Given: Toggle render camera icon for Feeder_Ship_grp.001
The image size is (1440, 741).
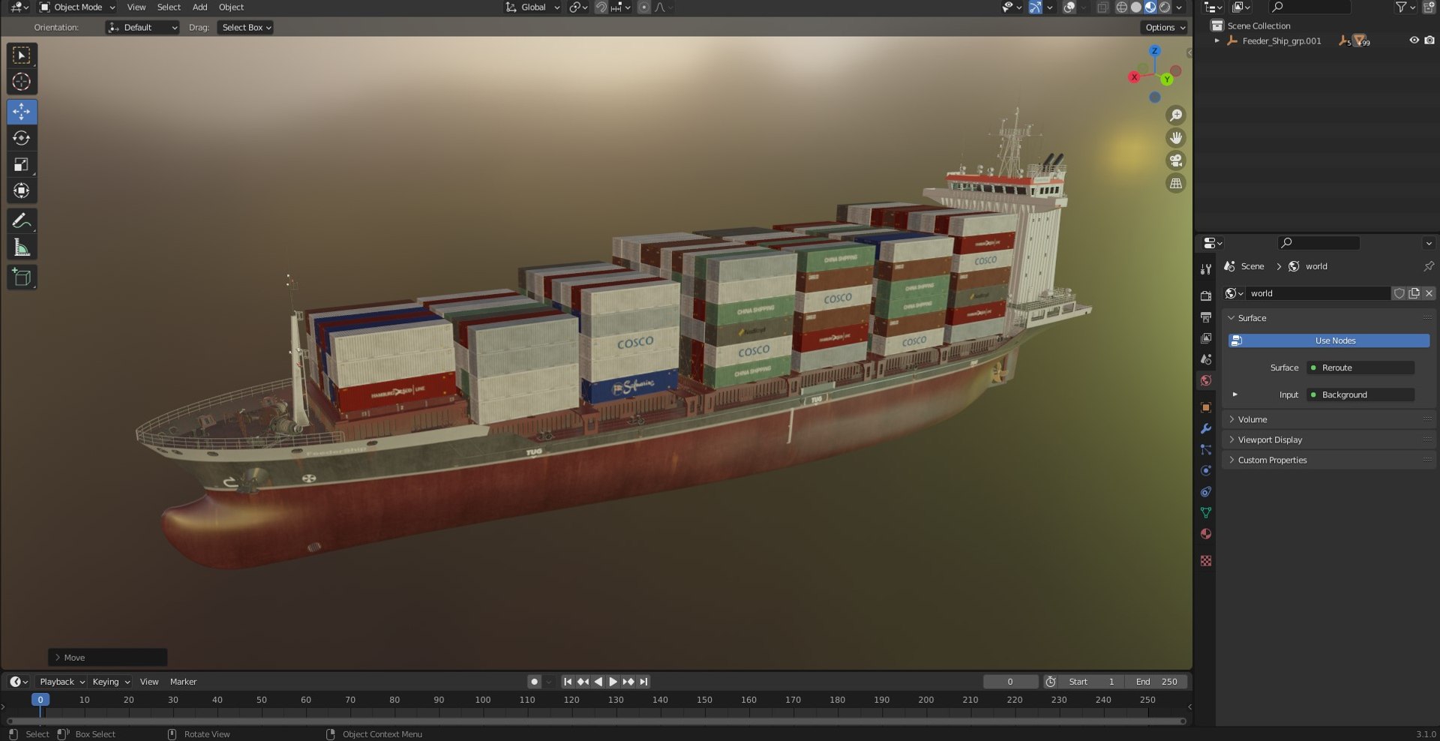Looking at the screenshot, I should (1429, 40).
